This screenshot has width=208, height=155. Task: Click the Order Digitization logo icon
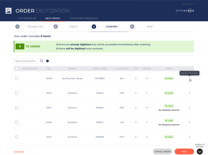tap(8, 11)
